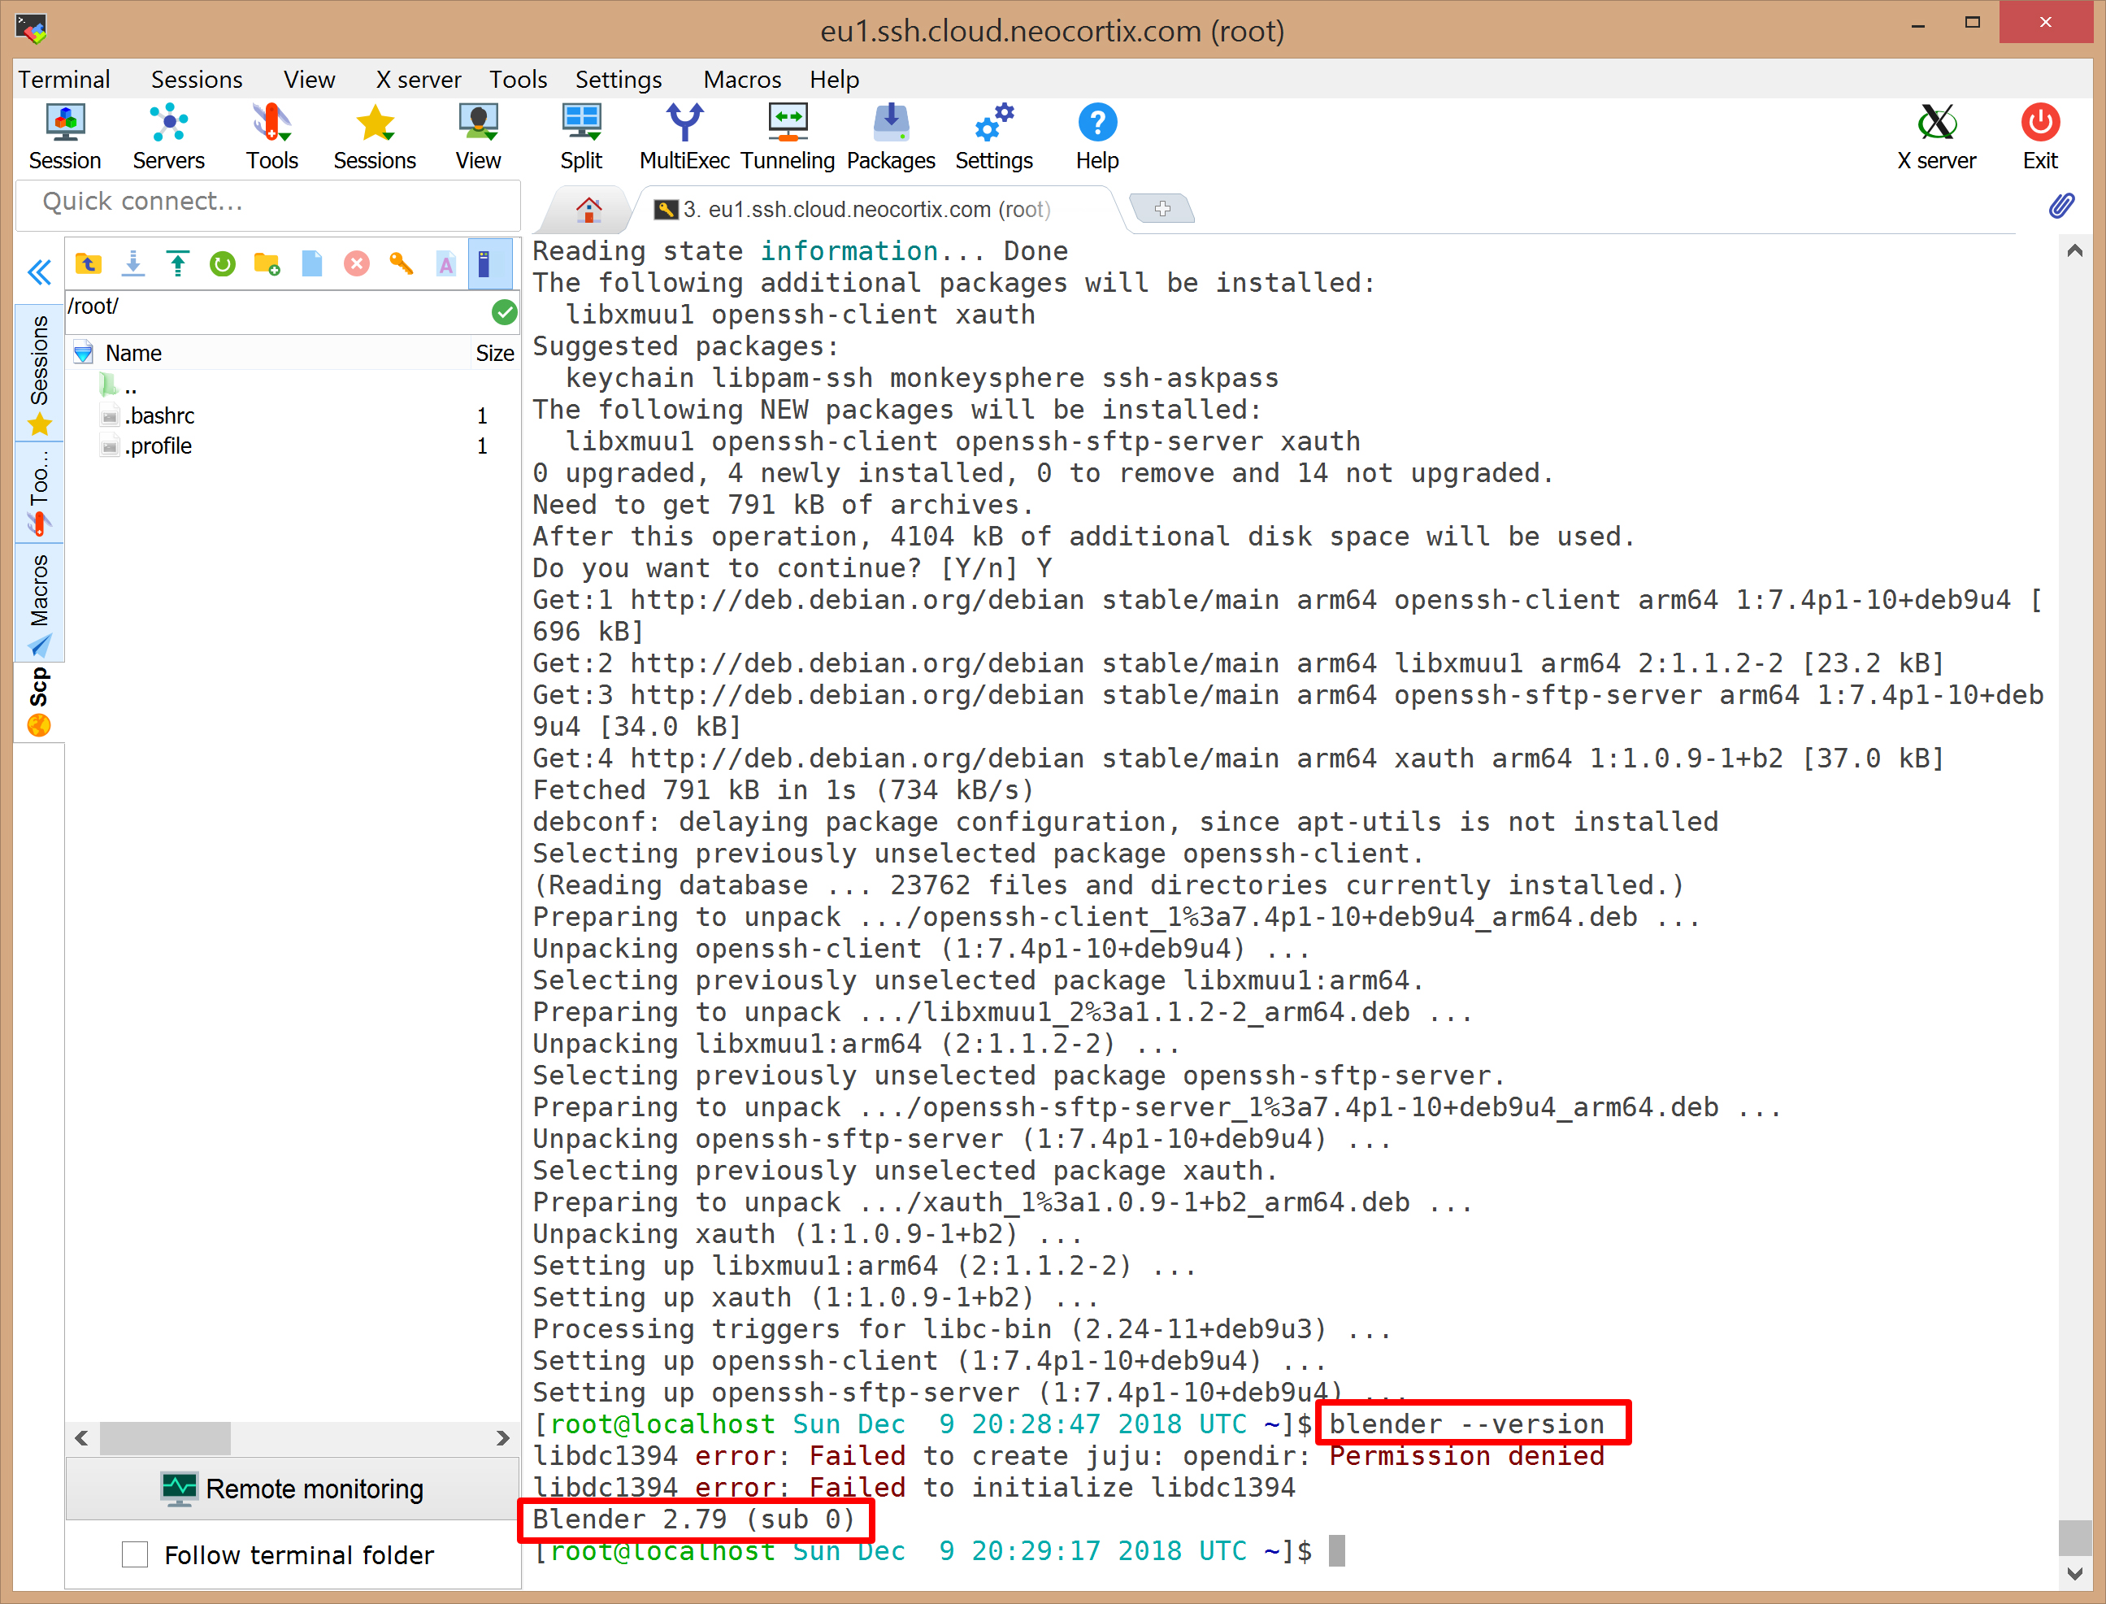Image resolution: width=2106 pixels, height=1604 pixels.
Task: Open the X server menu
Action: coord(418,79)
